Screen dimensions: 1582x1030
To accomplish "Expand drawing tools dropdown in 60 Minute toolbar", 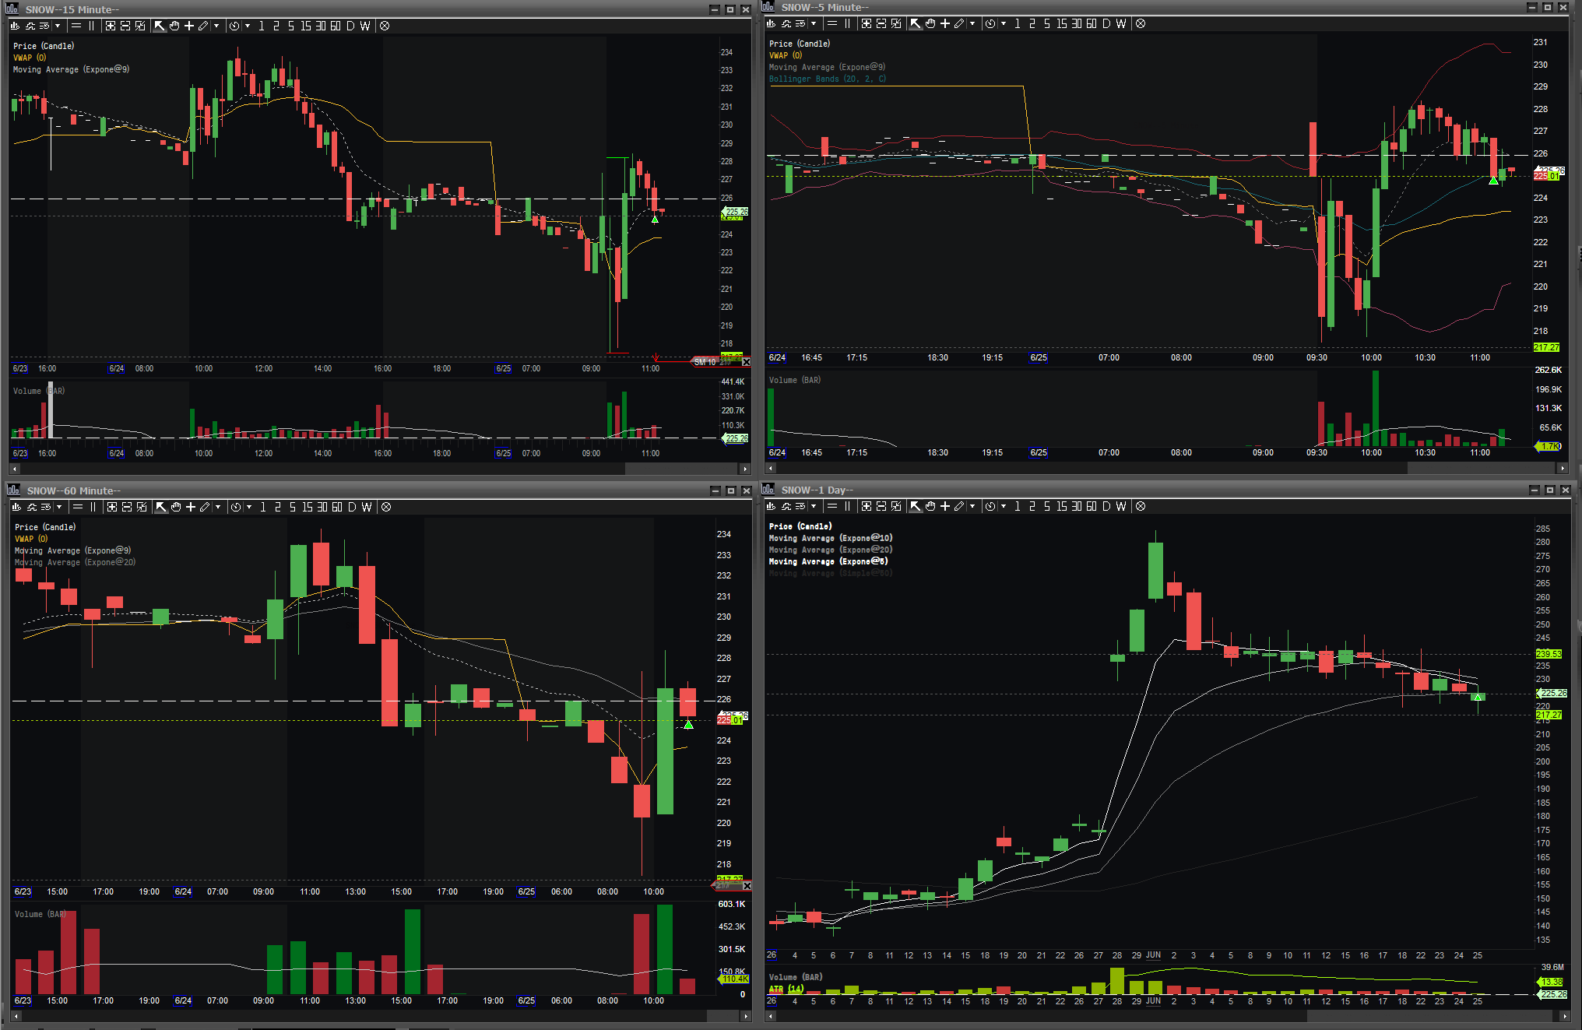I will click(x=218, y=507).
